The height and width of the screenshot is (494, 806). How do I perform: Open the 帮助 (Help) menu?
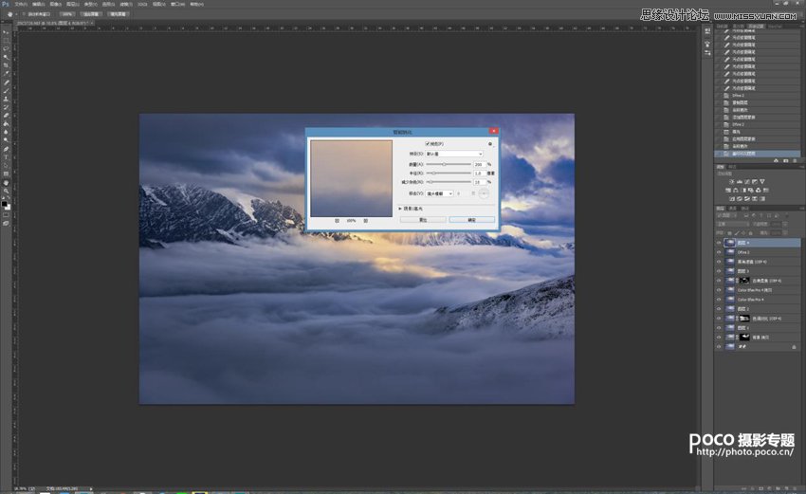(197, 4)
